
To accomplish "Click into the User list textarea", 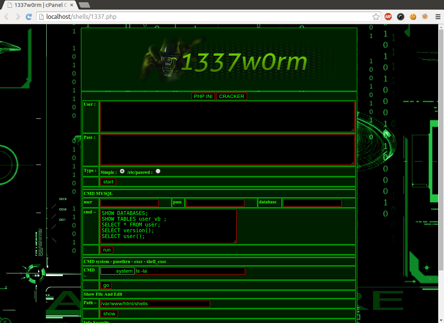I will coord(227,117).
